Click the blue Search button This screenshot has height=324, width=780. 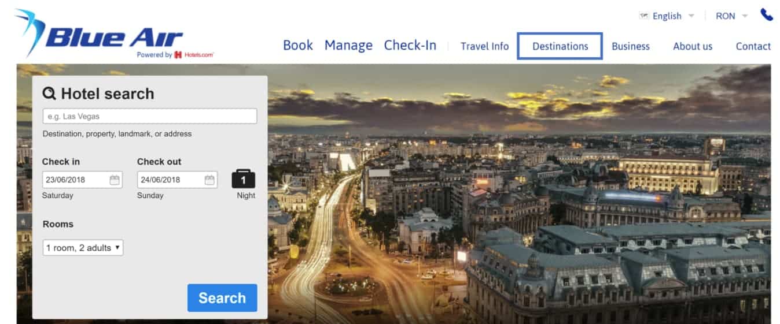tap(222, 298)
